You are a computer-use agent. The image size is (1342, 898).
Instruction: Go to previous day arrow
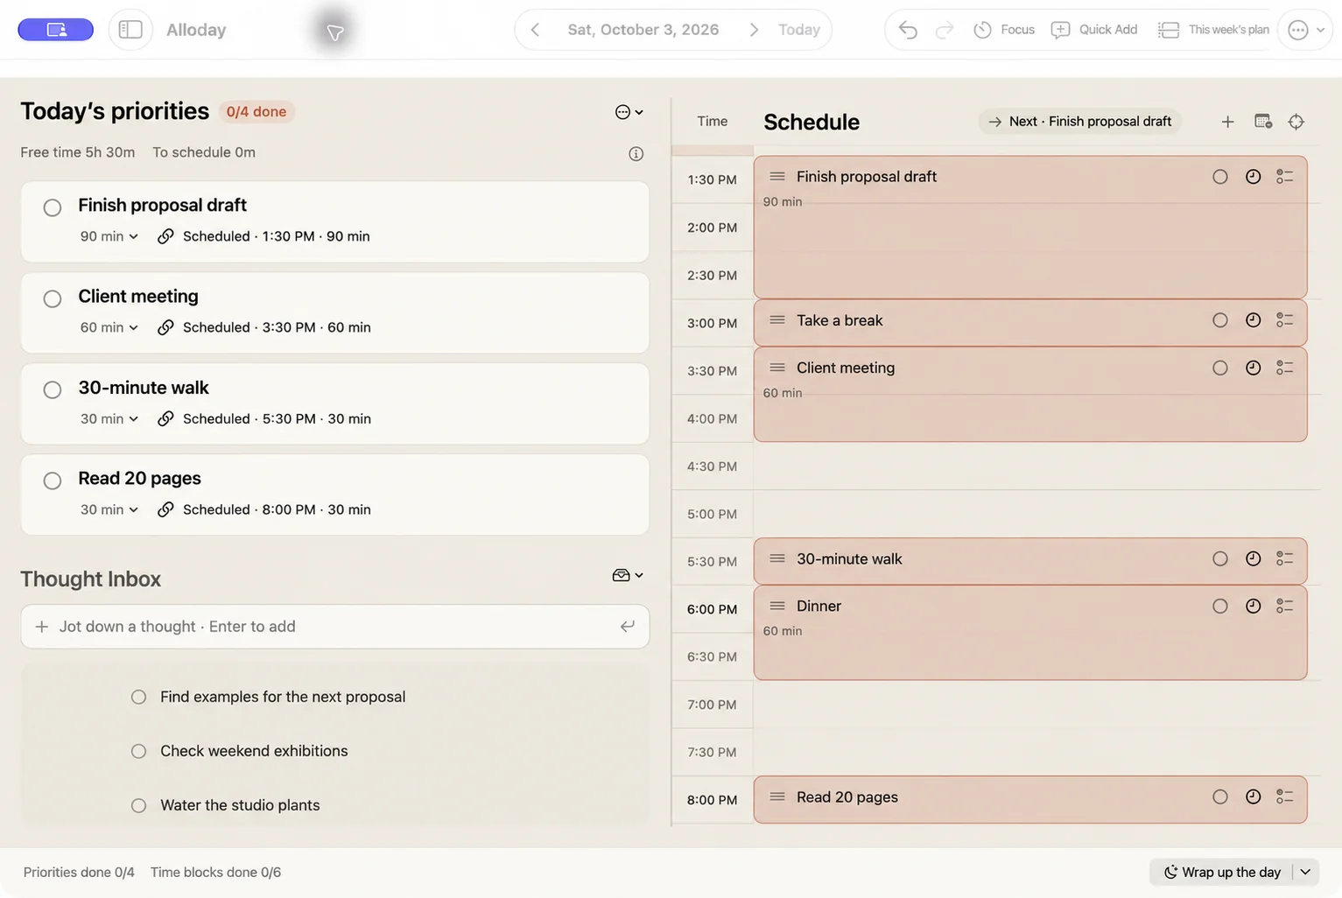535,30
